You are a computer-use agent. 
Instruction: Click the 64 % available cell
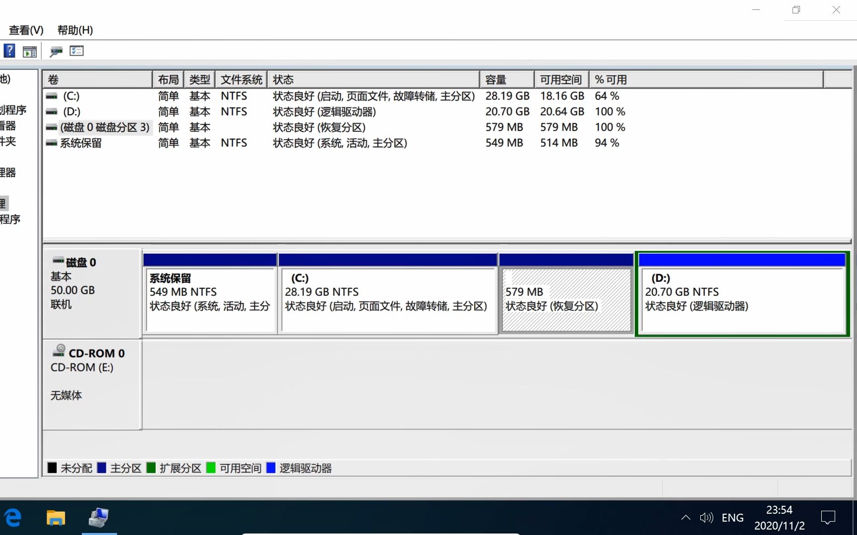pos(607,96)
